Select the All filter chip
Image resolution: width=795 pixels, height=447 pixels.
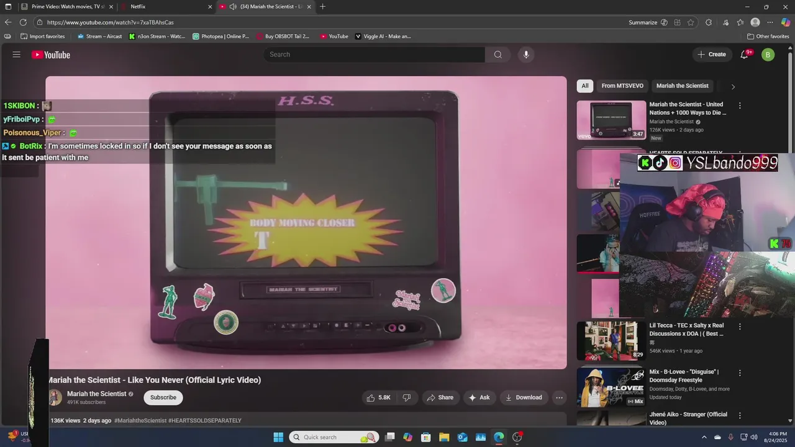(584, 86)
